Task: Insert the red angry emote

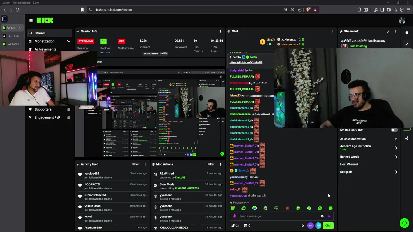Action: click(x=287, y=208)
